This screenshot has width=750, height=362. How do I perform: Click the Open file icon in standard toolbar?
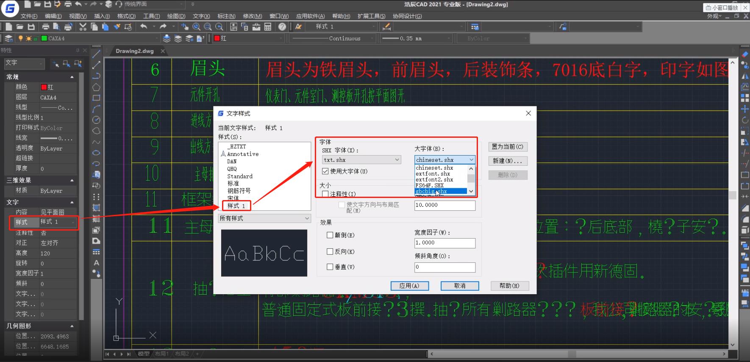point(19,27)
